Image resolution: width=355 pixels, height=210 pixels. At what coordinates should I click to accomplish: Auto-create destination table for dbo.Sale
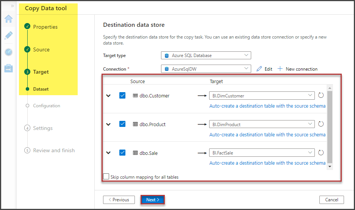pyautogui.click(x=267, y=163)
